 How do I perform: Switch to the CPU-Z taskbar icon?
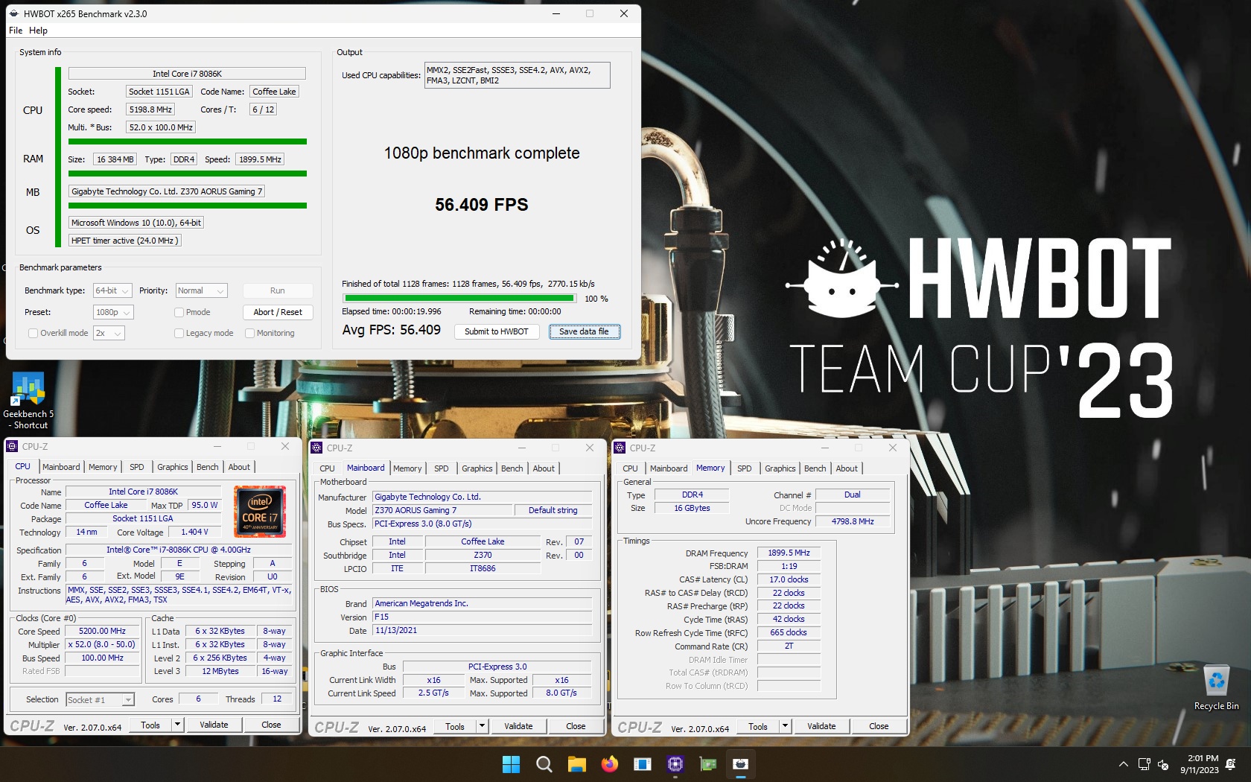[x=675, y=764]
